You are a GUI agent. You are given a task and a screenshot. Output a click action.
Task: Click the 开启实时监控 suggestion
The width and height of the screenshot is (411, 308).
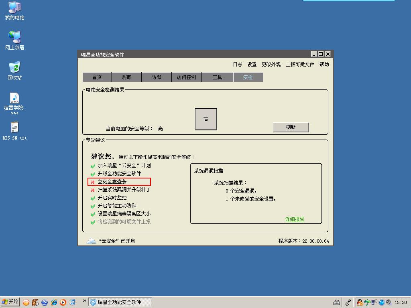112,198
